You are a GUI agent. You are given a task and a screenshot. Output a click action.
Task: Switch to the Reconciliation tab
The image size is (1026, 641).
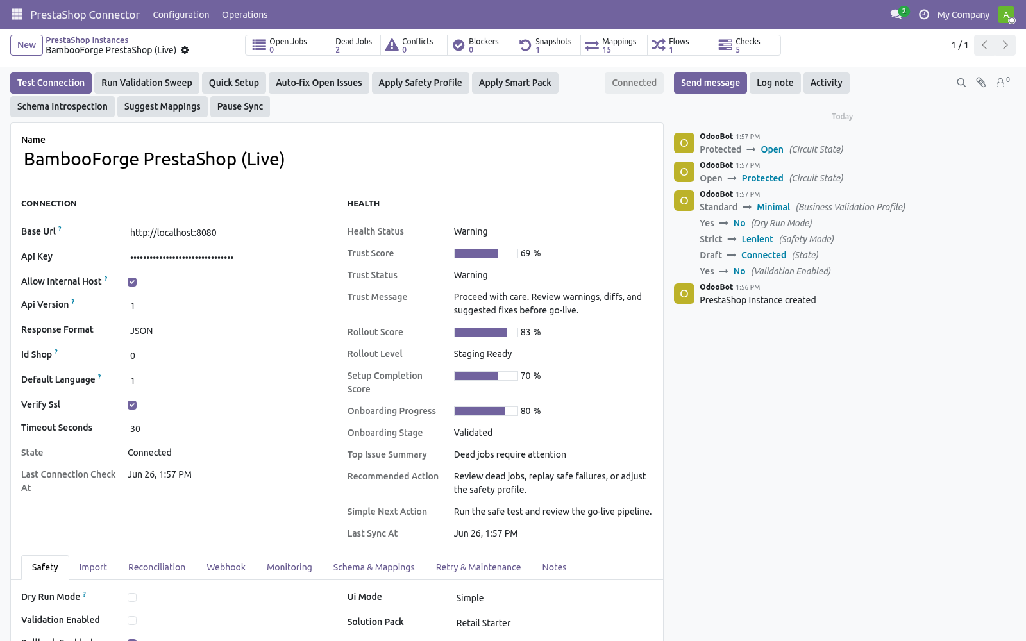point(156,567)
